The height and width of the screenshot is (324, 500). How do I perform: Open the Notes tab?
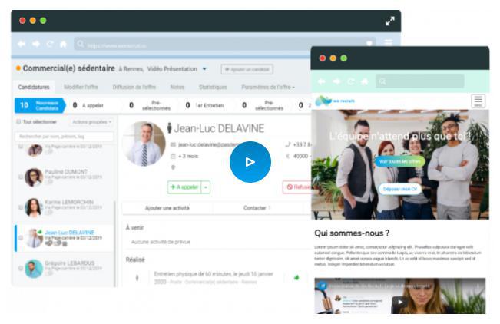[x=177, y=87]
